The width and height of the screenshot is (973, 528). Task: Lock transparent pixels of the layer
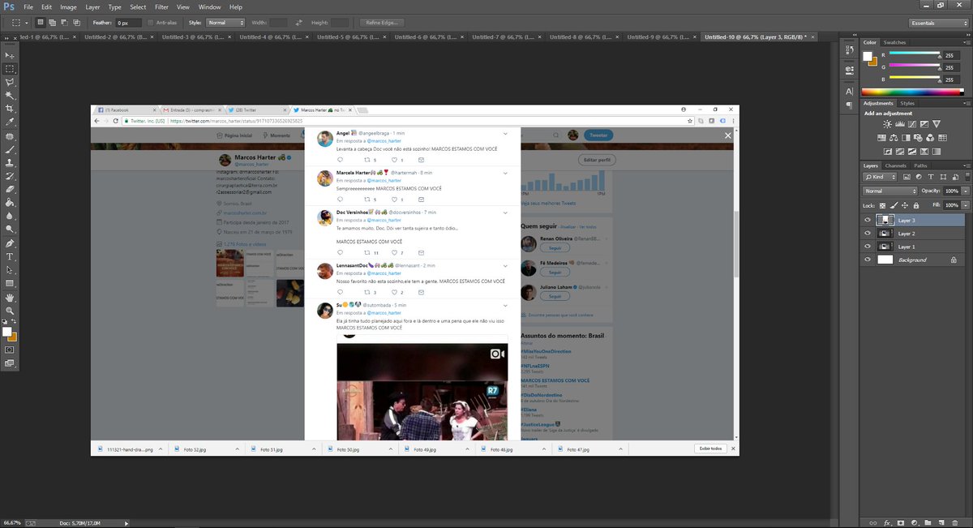884,205
